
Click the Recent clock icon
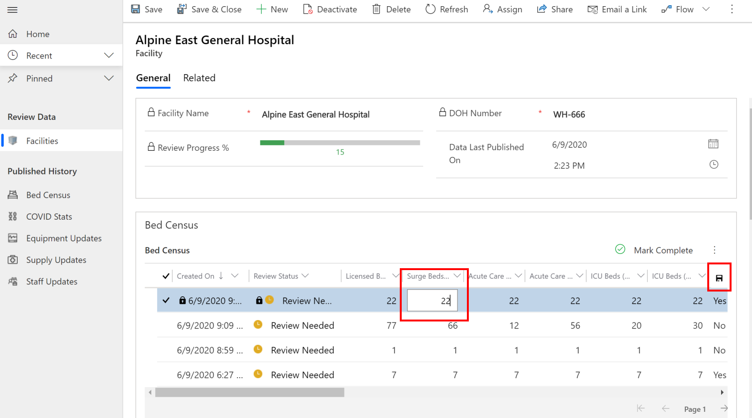13,55
